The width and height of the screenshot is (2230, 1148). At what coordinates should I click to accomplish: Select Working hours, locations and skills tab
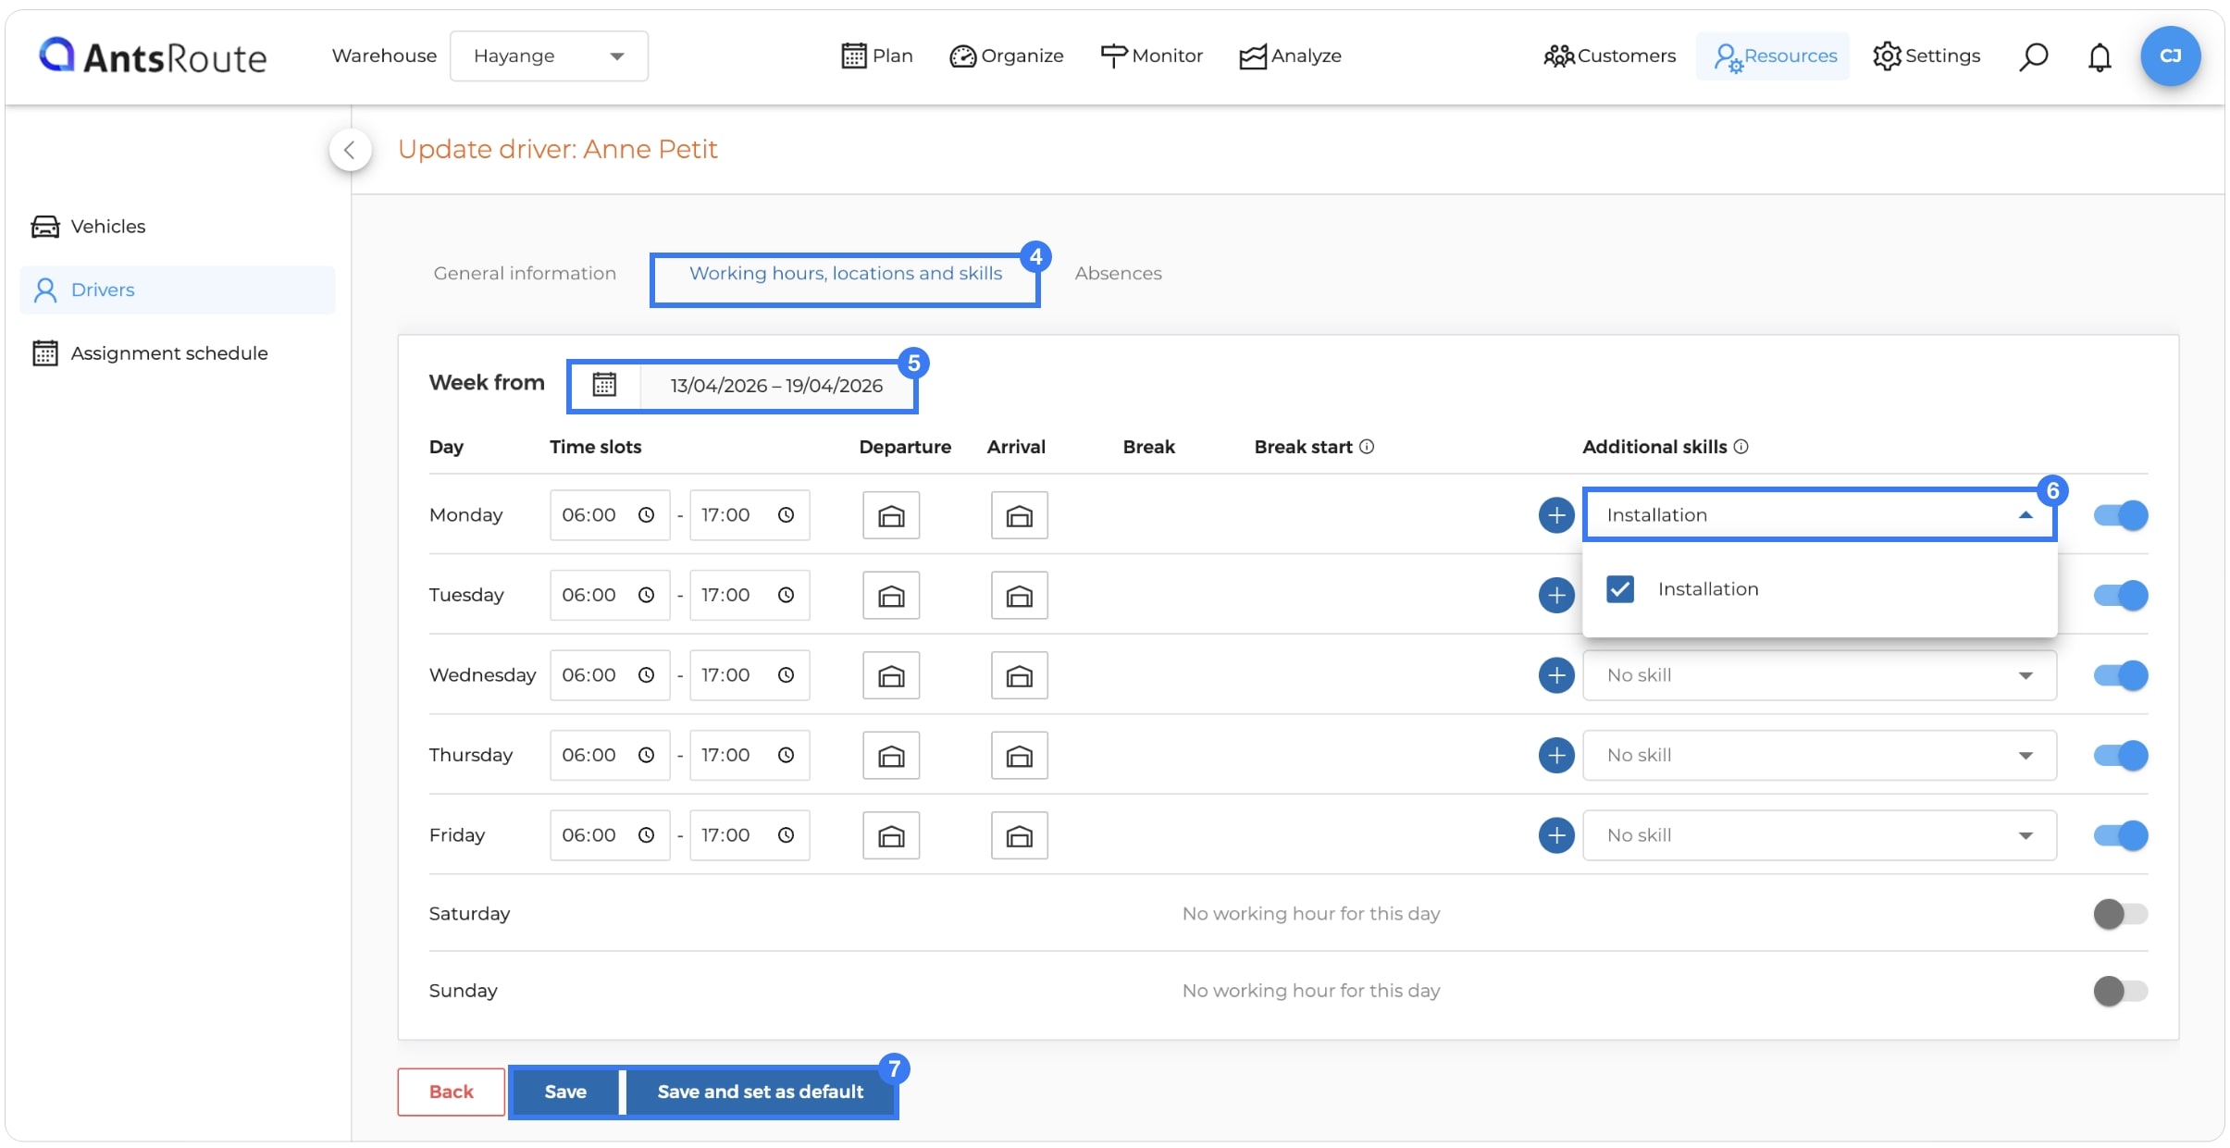(846, 274)
